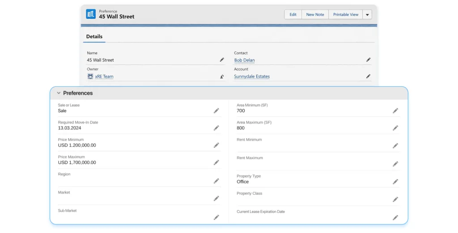Edit Price Maximum with pencil icon
This screenshot has width=458, height=233.
216,162
